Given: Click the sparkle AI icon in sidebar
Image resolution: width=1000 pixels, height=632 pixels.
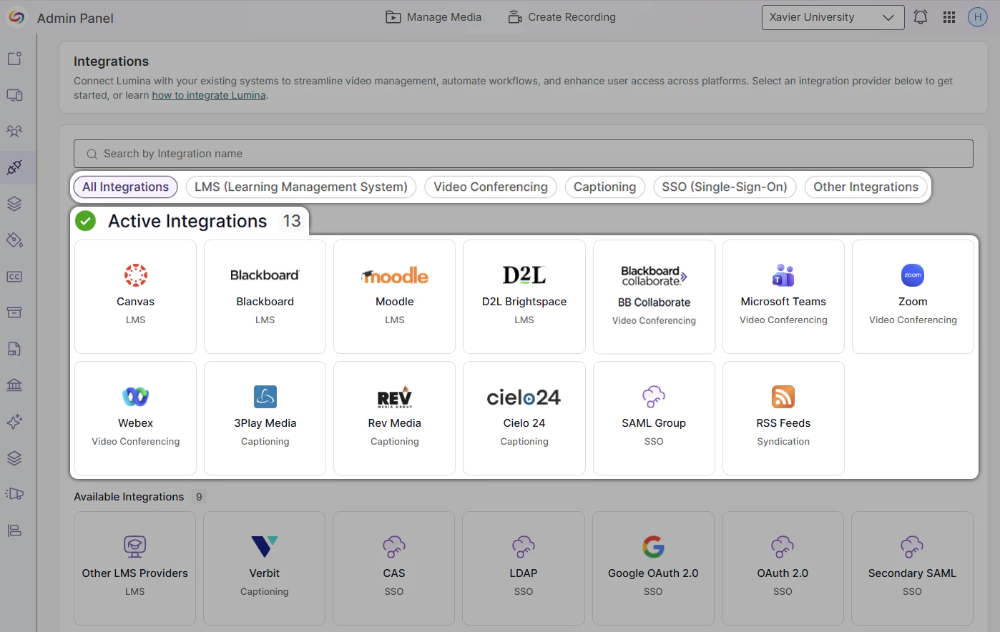Looking at the screenshot, I should coord(14,422).
